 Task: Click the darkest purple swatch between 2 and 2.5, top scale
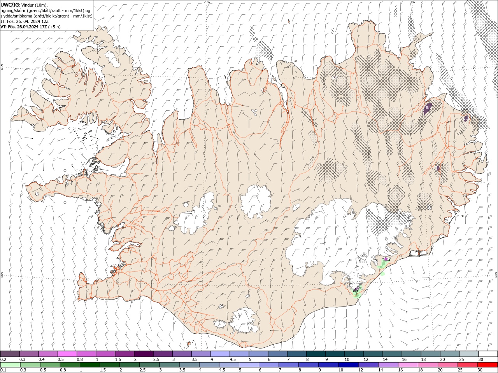coord(143,354)
